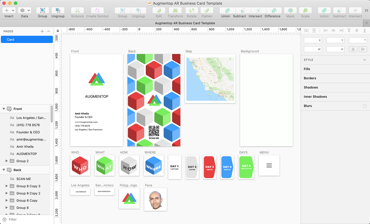
Task: Click the MENU artboard with hamburger lines
Action: (269, 165)
